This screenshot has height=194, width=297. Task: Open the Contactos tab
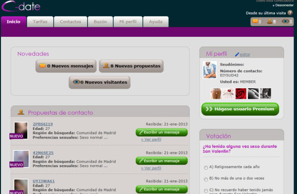70,22
